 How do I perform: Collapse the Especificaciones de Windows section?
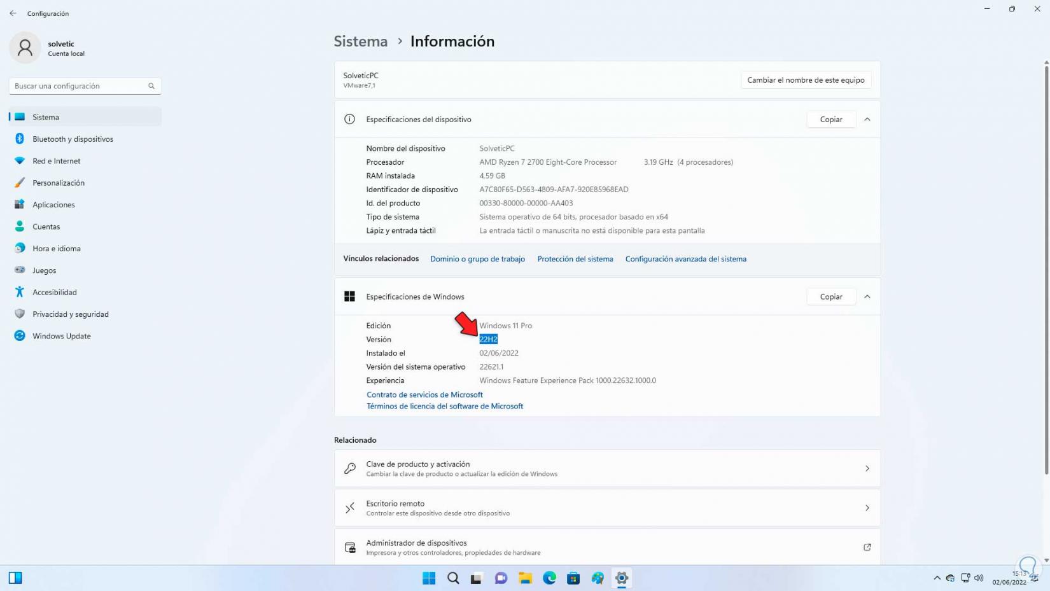[867, 297]
